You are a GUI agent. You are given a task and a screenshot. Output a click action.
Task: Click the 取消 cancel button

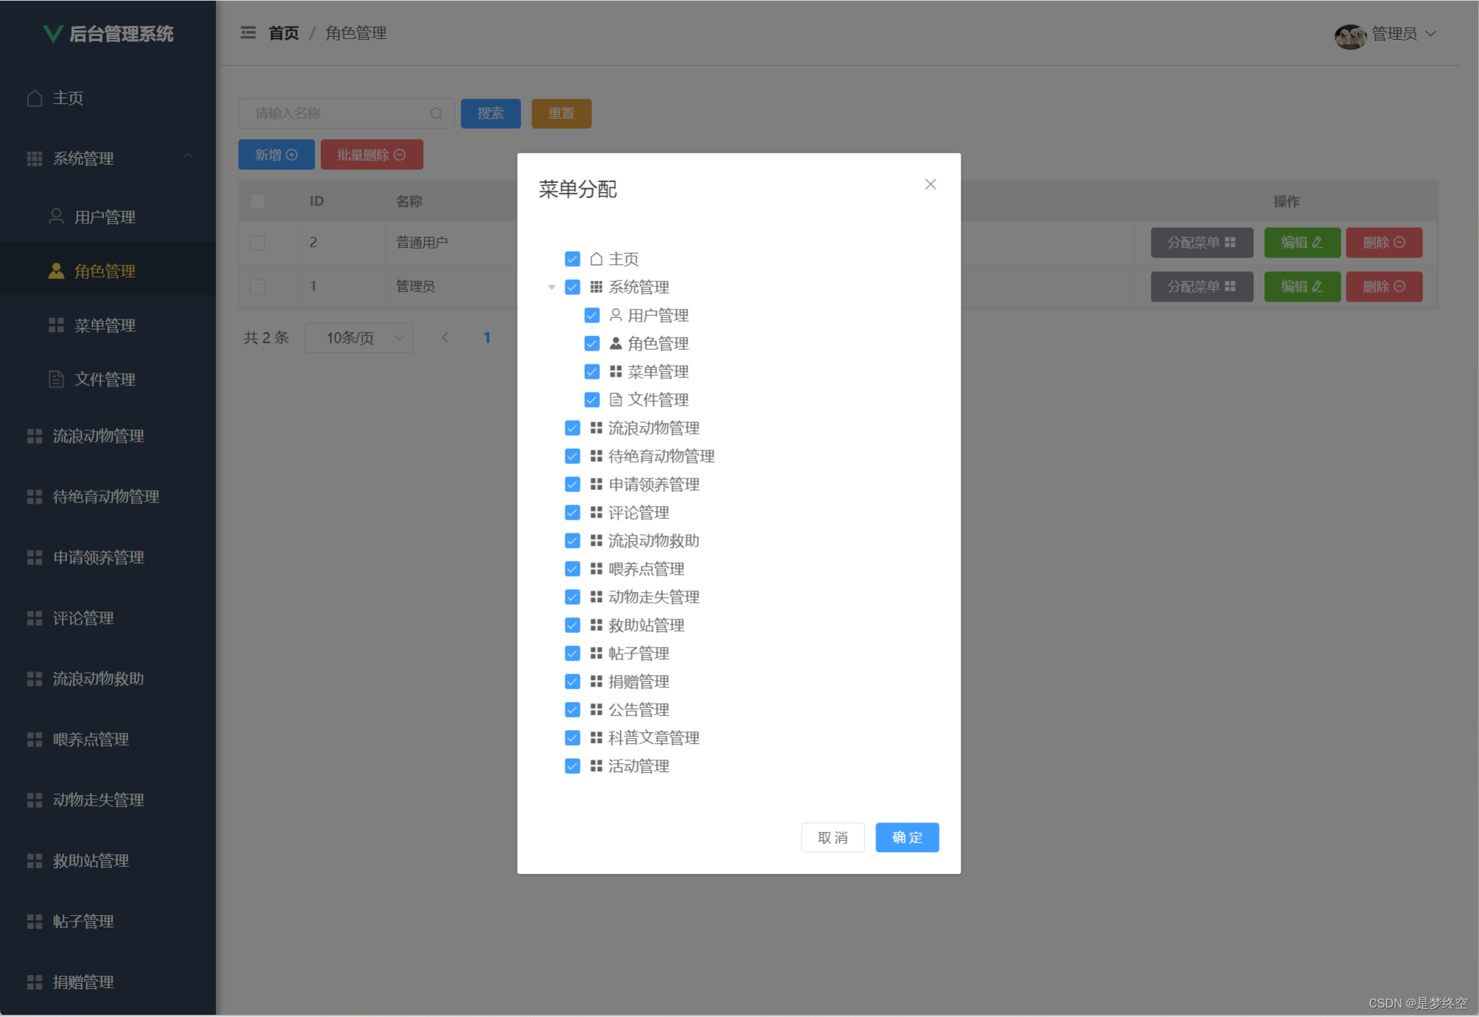(x=832, y=837)
